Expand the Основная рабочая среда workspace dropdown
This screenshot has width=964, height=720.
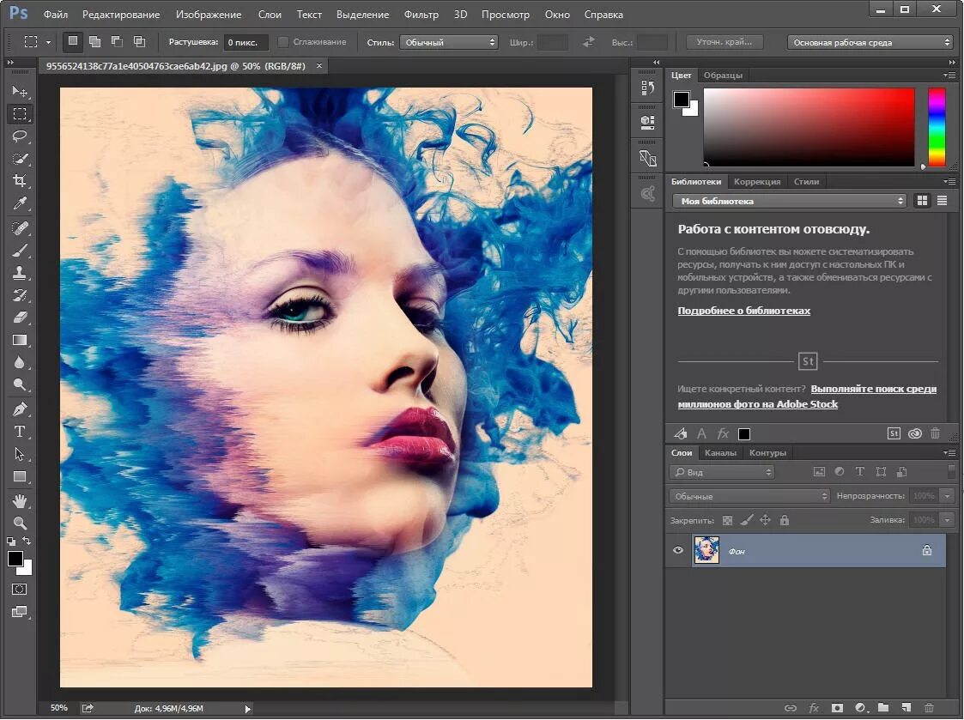[x=870, y=42]
